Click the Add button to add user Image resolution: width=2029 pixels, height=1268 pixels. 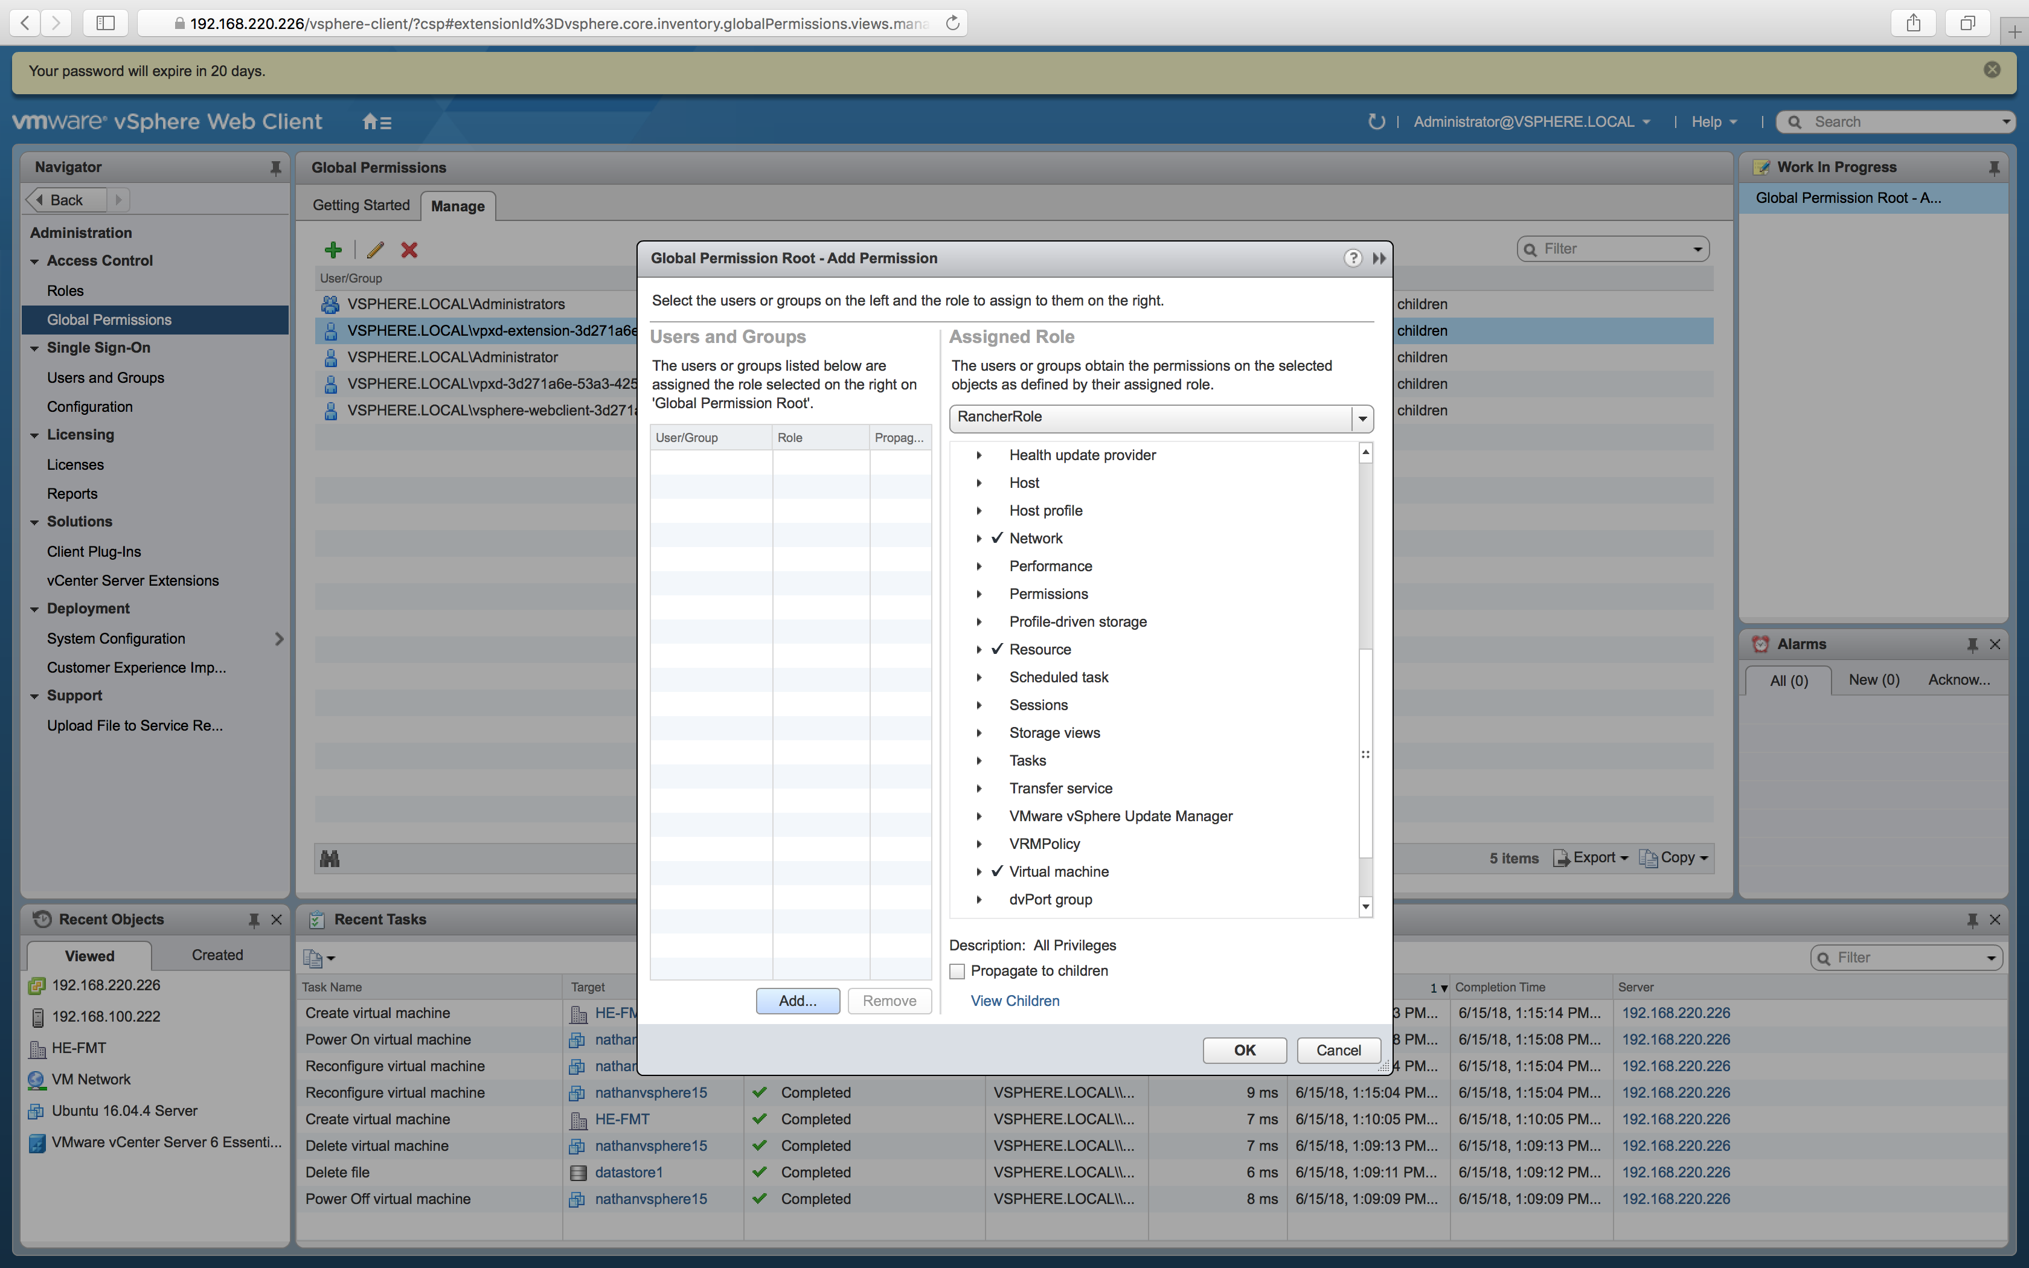click(798, 999)
